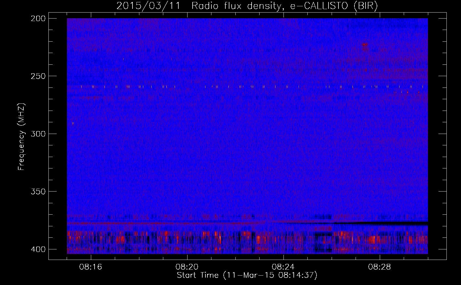The image size is (461, 285).
Task: Click the 08:16 time tick label
Action: pos(91,267)
